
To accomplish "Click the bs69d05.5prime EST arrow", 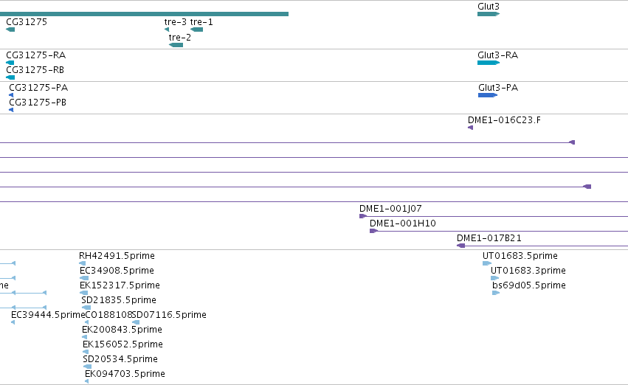I will [496, 293].
